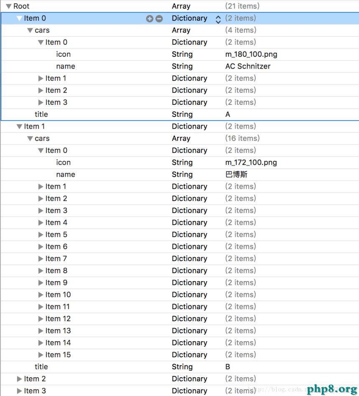Expand Item 3 in the 16-item cars array
The width and height of the screenshot is (359, 396).
pos(41,211)
